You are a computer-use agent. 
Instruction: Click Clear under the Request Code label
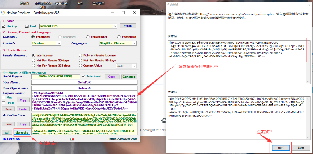tap(8, 109)
